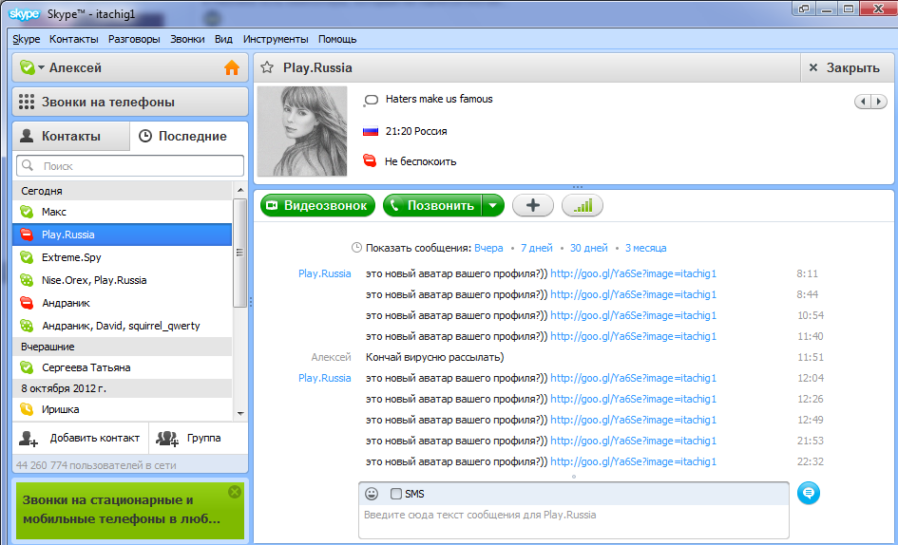
Task: Click the Skype logo in title bar
Action: pos(24,14)
